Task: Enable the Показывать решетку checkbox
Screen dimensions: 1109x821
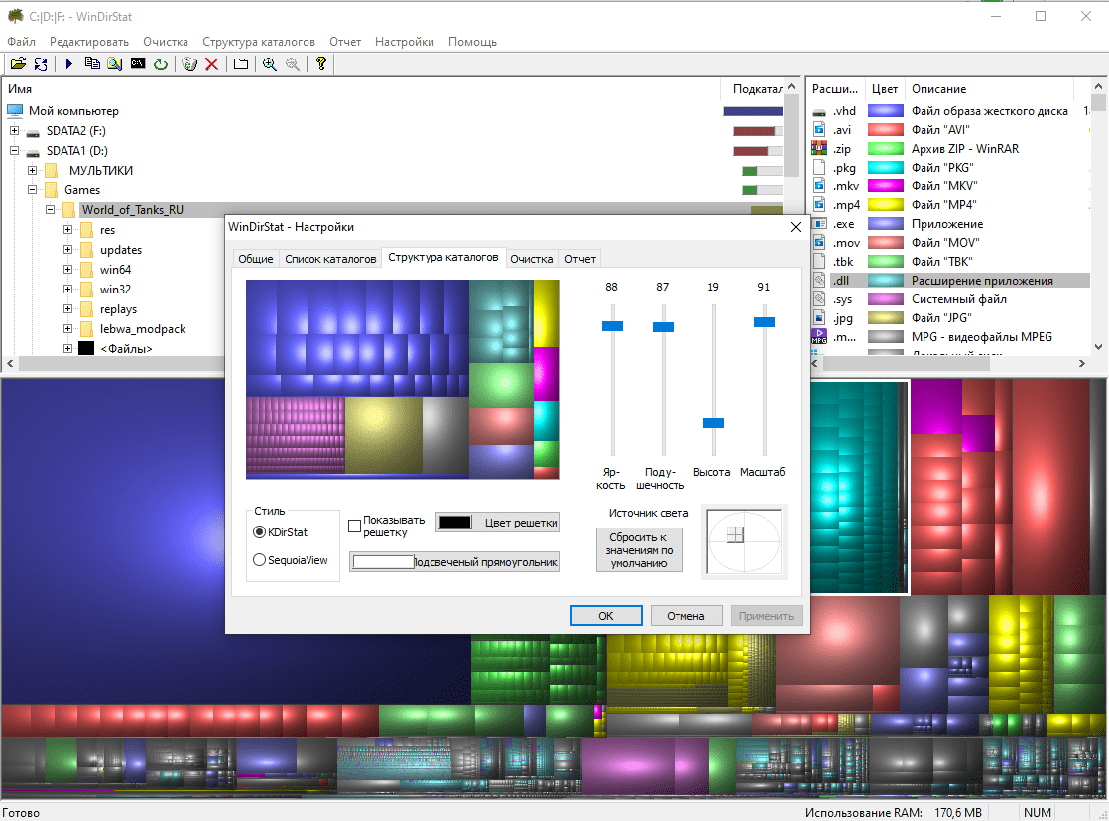Action: pyautogui.click(x=355, y=526)
